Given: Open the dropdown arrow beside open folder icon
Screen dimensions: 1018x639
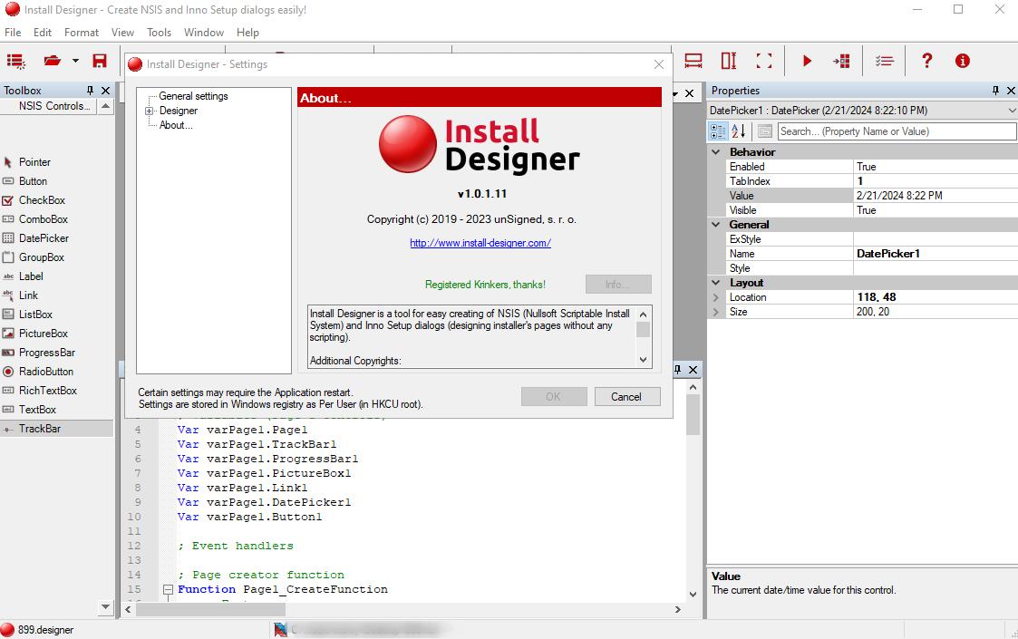Looking at the screenshot, I should [75, 61].
